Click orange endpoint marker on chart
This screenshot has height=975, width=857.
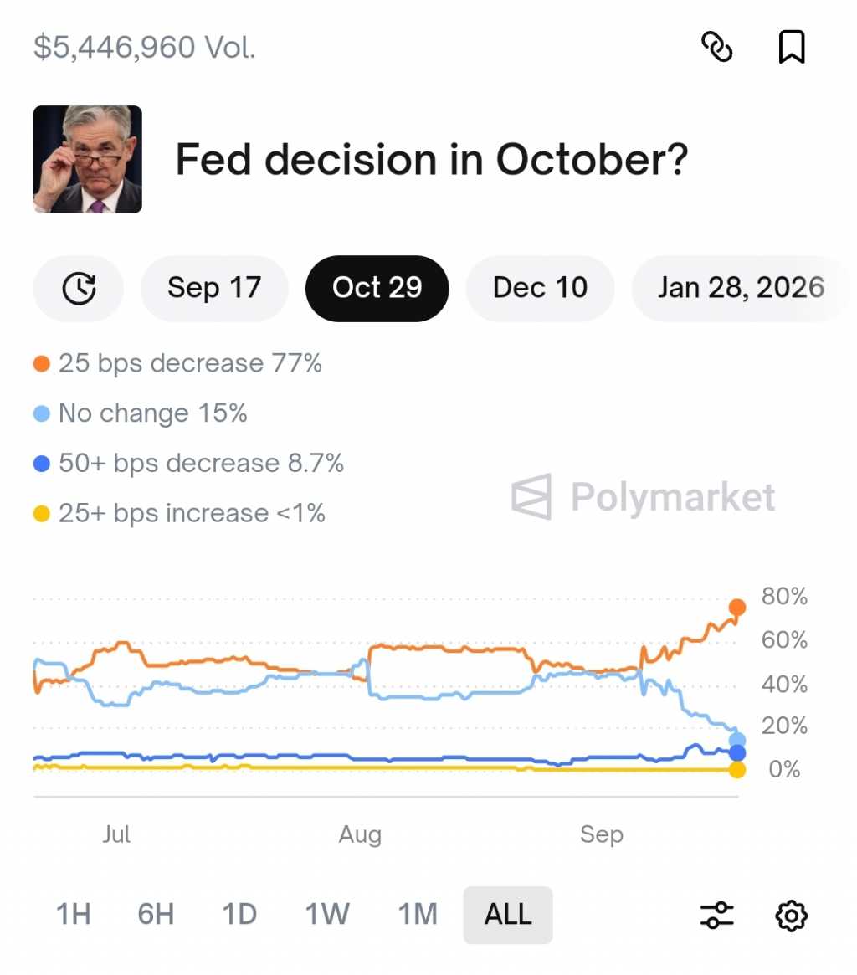pos(736,608)
